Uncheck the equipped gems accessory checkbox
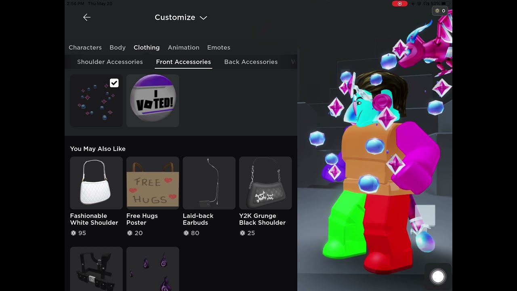517x291 pixels. [114, 83]
